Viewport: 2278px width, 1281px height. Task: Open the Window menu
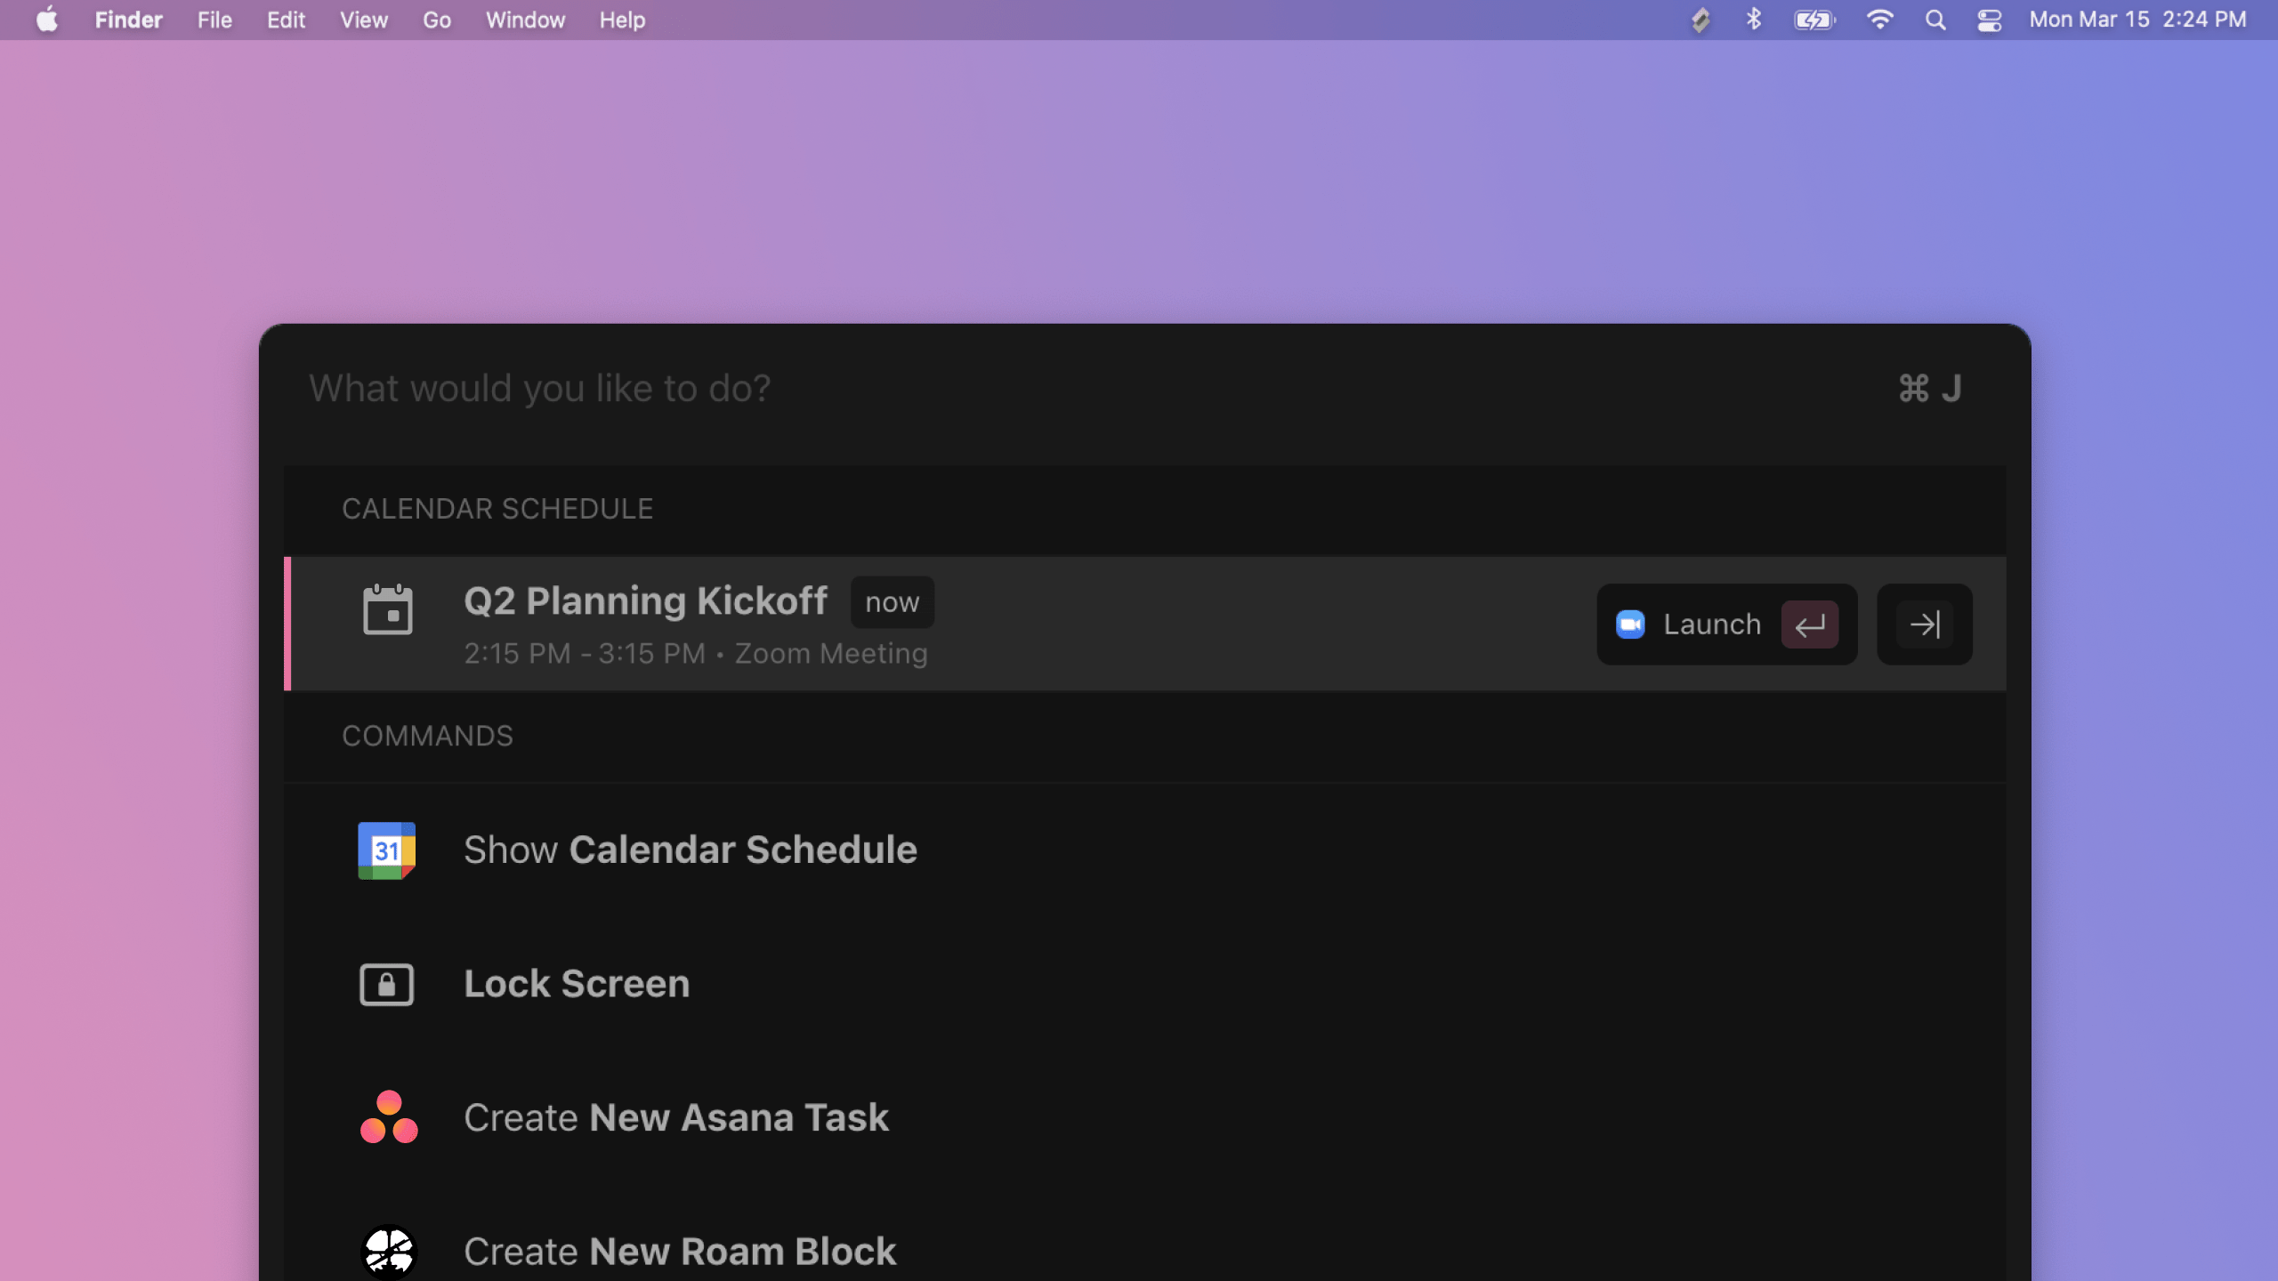(525, 19)
